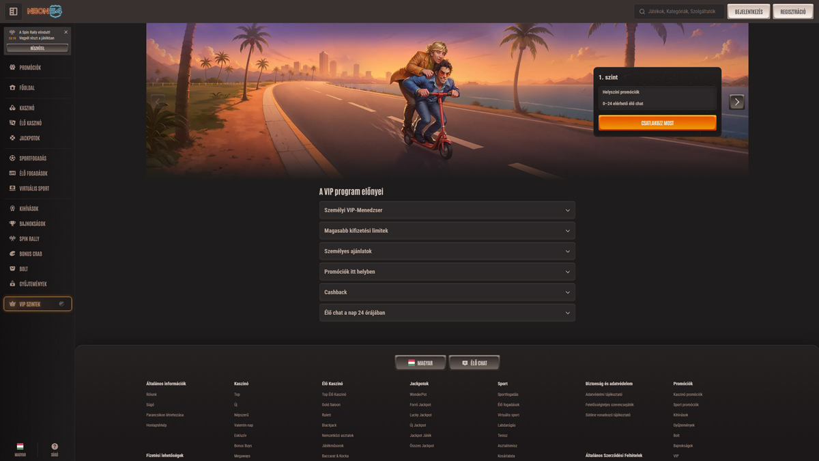Image resolution: width=819 pixels, height=461 pixels.
Task: Click the Súgó help icon
Action: (55, 447)
